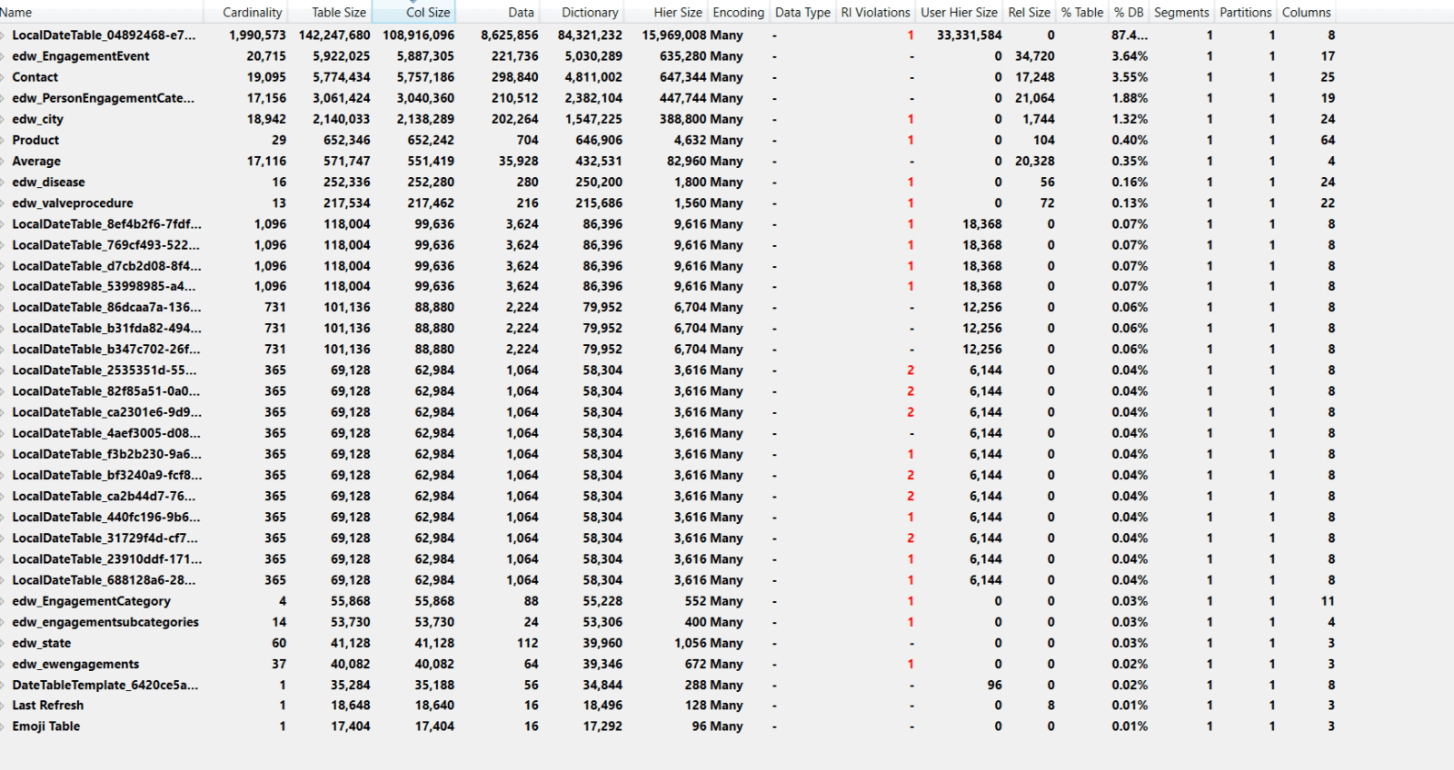Click the % DB value 3.55%
The image size is (1454, 770).
click(1130, 77)
